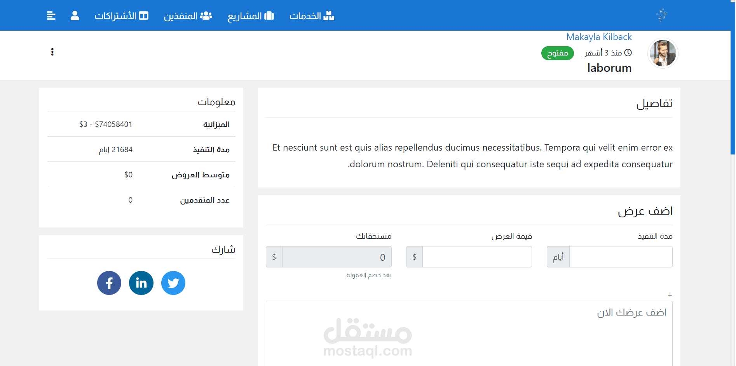The height and width of the screenshot is (366, 736).
Task: Share the project on Twitter
Action: (x=173, y=283)
